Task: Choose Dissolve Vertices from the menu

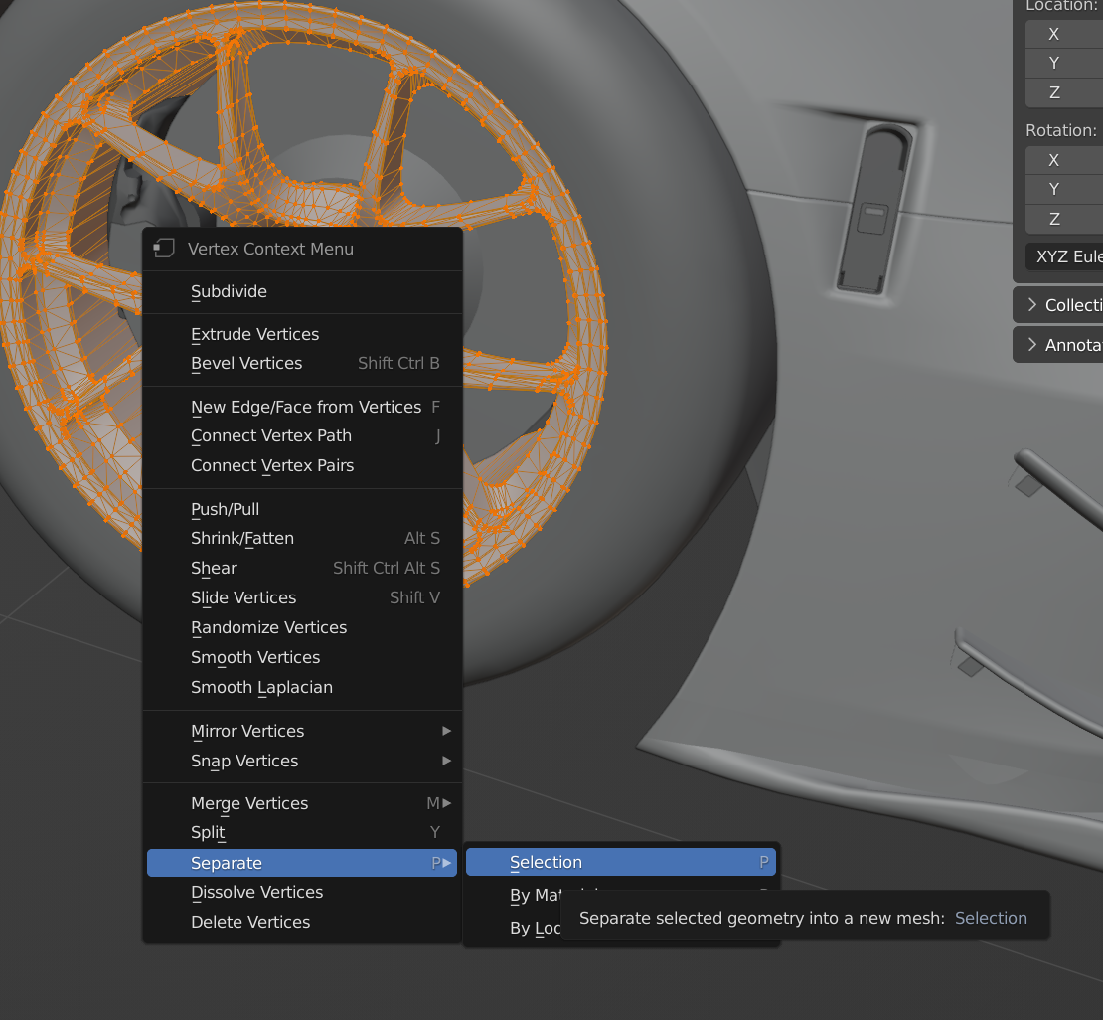Action: [256, 892]
